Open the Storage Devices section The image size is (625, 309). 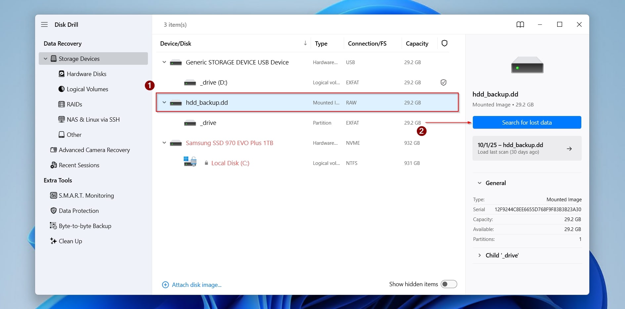point(78,58)
